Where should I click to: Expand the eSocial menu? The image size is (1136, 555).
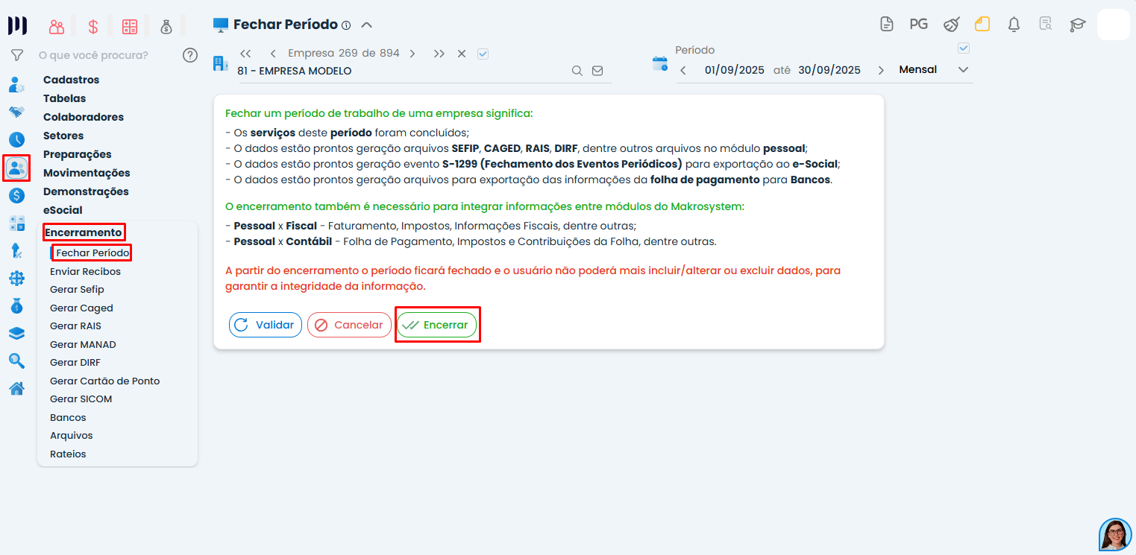pyautogui.click(x=63, y=210)
